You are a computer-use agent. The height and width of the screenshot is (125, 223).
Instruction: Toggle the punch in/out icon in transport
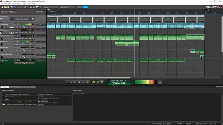[102, 82]
